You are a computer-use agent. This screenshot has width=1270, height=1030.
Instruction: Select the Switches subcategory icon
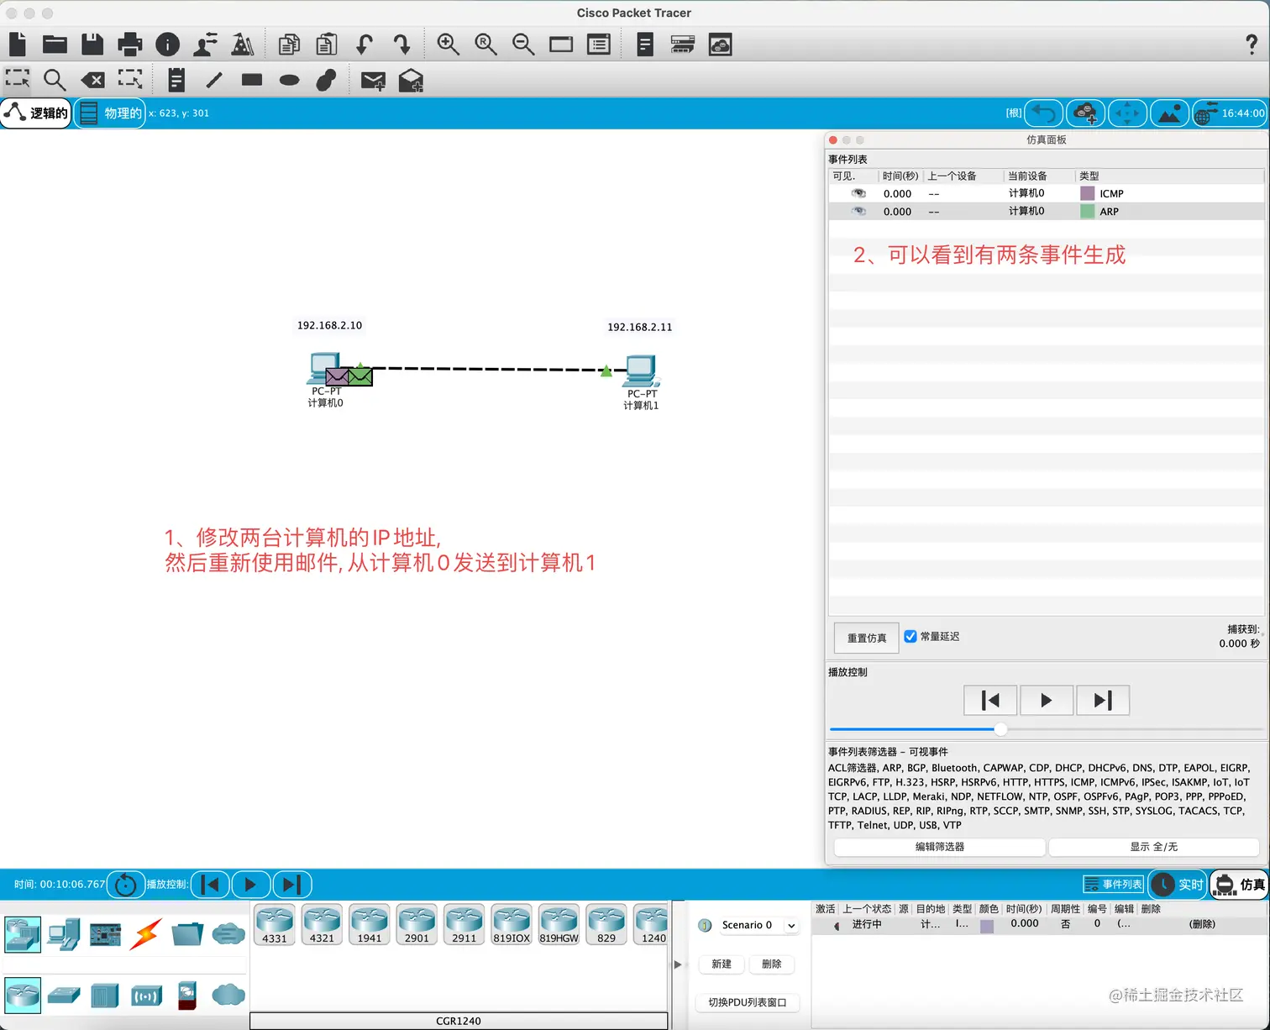point(64,996)
